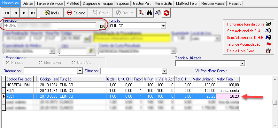Go to next record arrow

pos(24,13)
